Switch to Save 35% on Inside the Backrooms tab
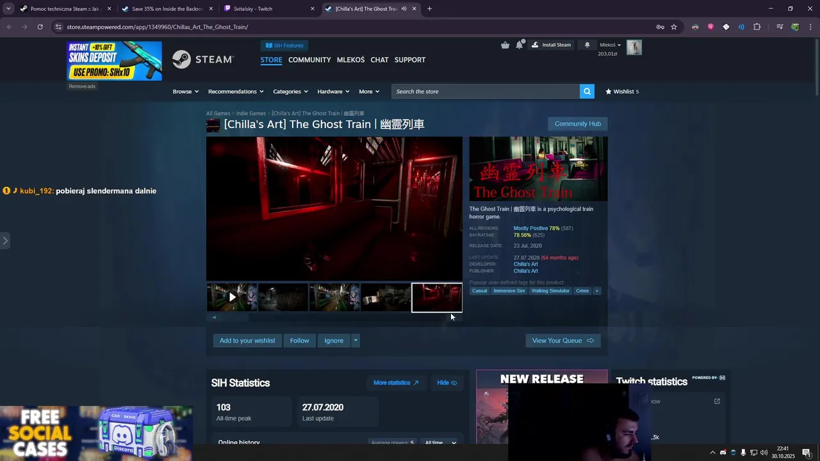The width and height of the screenshot is (820, 461). (167, 9)
